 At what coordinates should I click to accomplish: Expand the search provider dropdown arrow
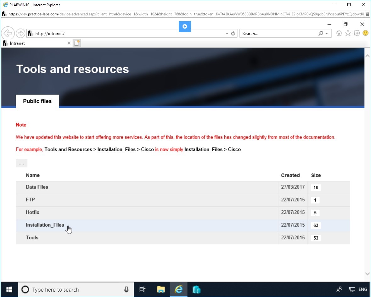[327, 34]
